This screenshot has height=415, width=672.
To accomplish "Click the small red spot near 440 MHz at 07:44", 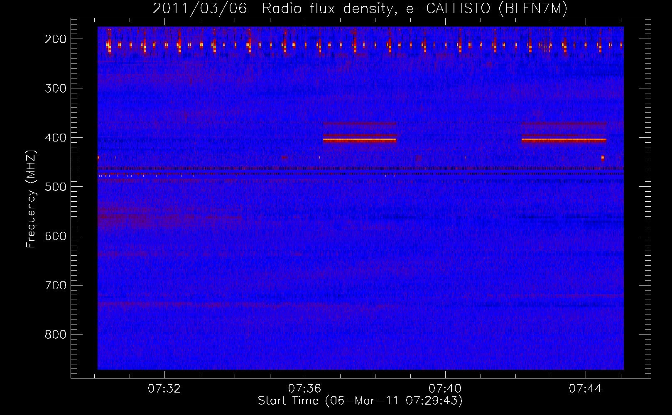I will 603,158.
